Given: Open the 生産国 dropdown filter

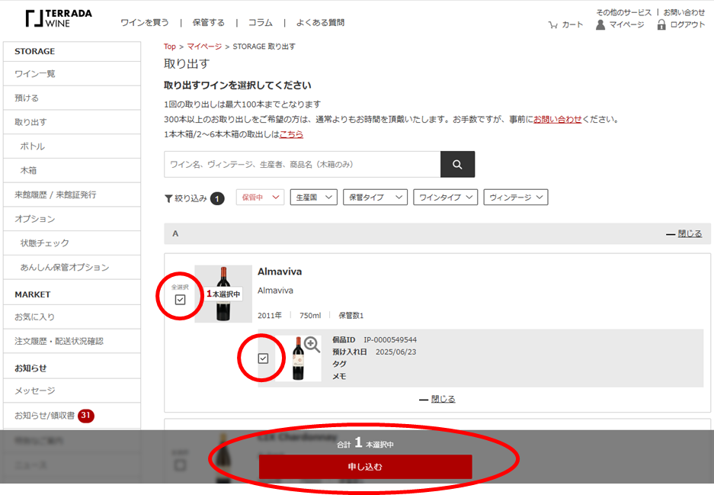Looking at the screenshot, I should click(315, 198).
